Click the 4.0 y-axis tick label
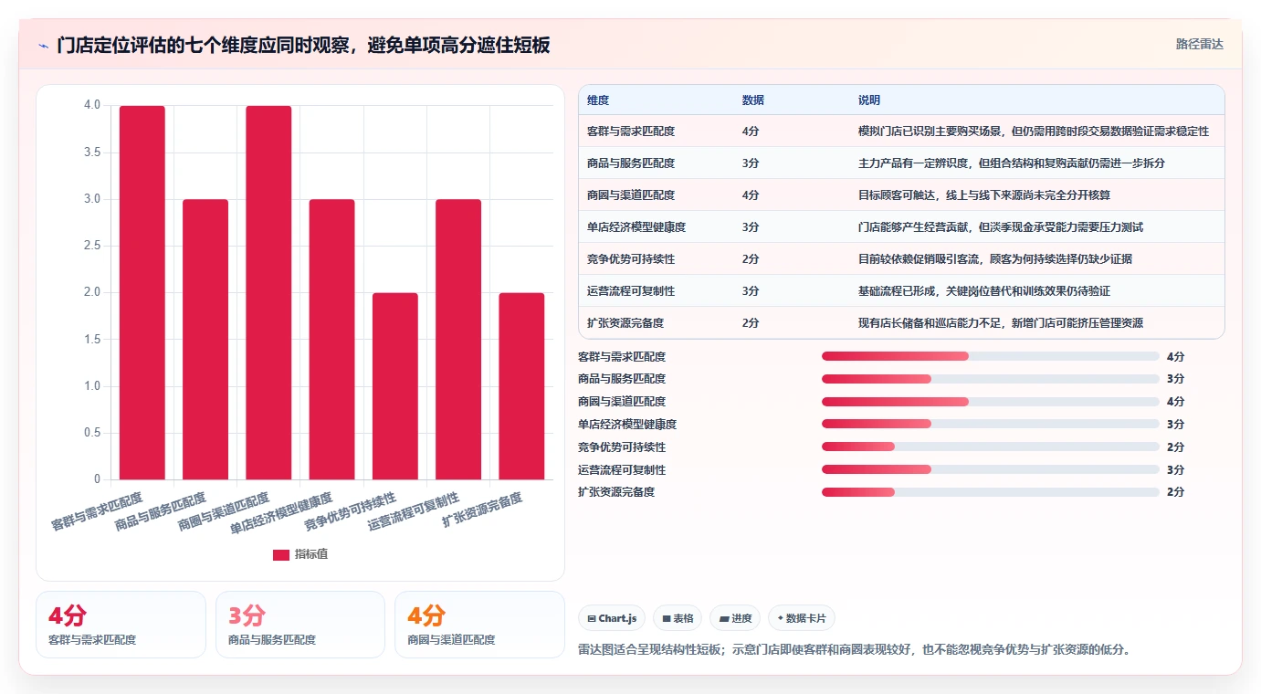Image resolution: width=1261 pixels, height=694 pixels. 92,105
